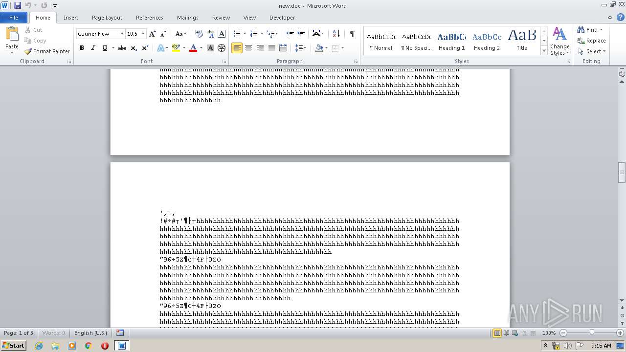
Task: Open Font size dropdown
Action: point(143,34)
